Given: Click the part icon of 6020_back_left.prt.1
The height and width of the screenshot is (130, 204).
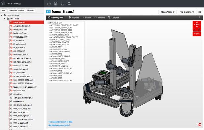Looking at the screenshot, I should (11, 112).
